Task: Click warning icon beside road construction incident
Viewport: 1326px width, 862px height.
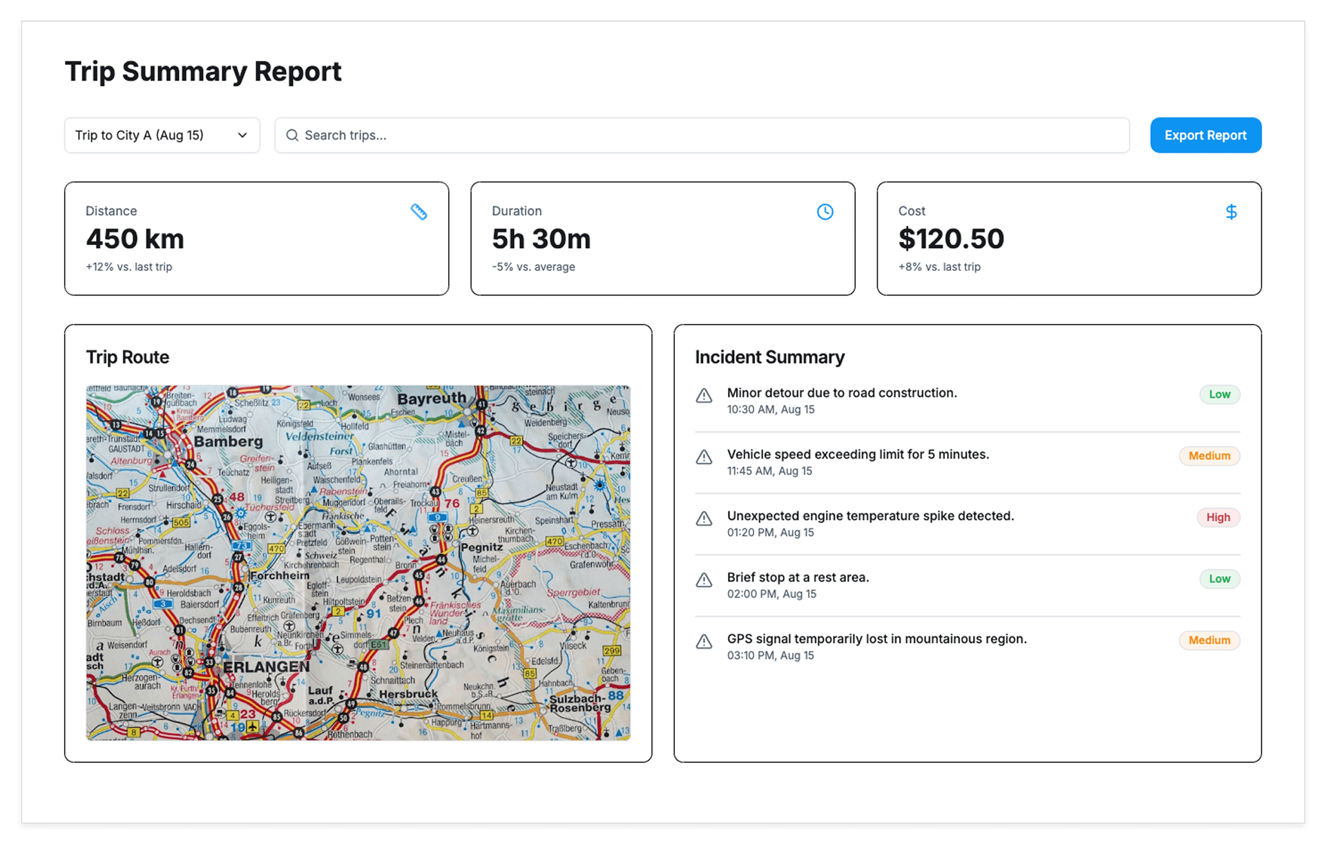Action: pyautogui.click(x=704, y=396)
